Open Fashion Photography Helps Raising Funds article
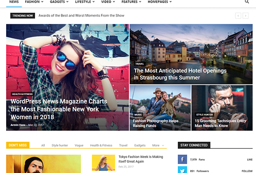This screenshot has height=173, width=256. coord(155,123)
